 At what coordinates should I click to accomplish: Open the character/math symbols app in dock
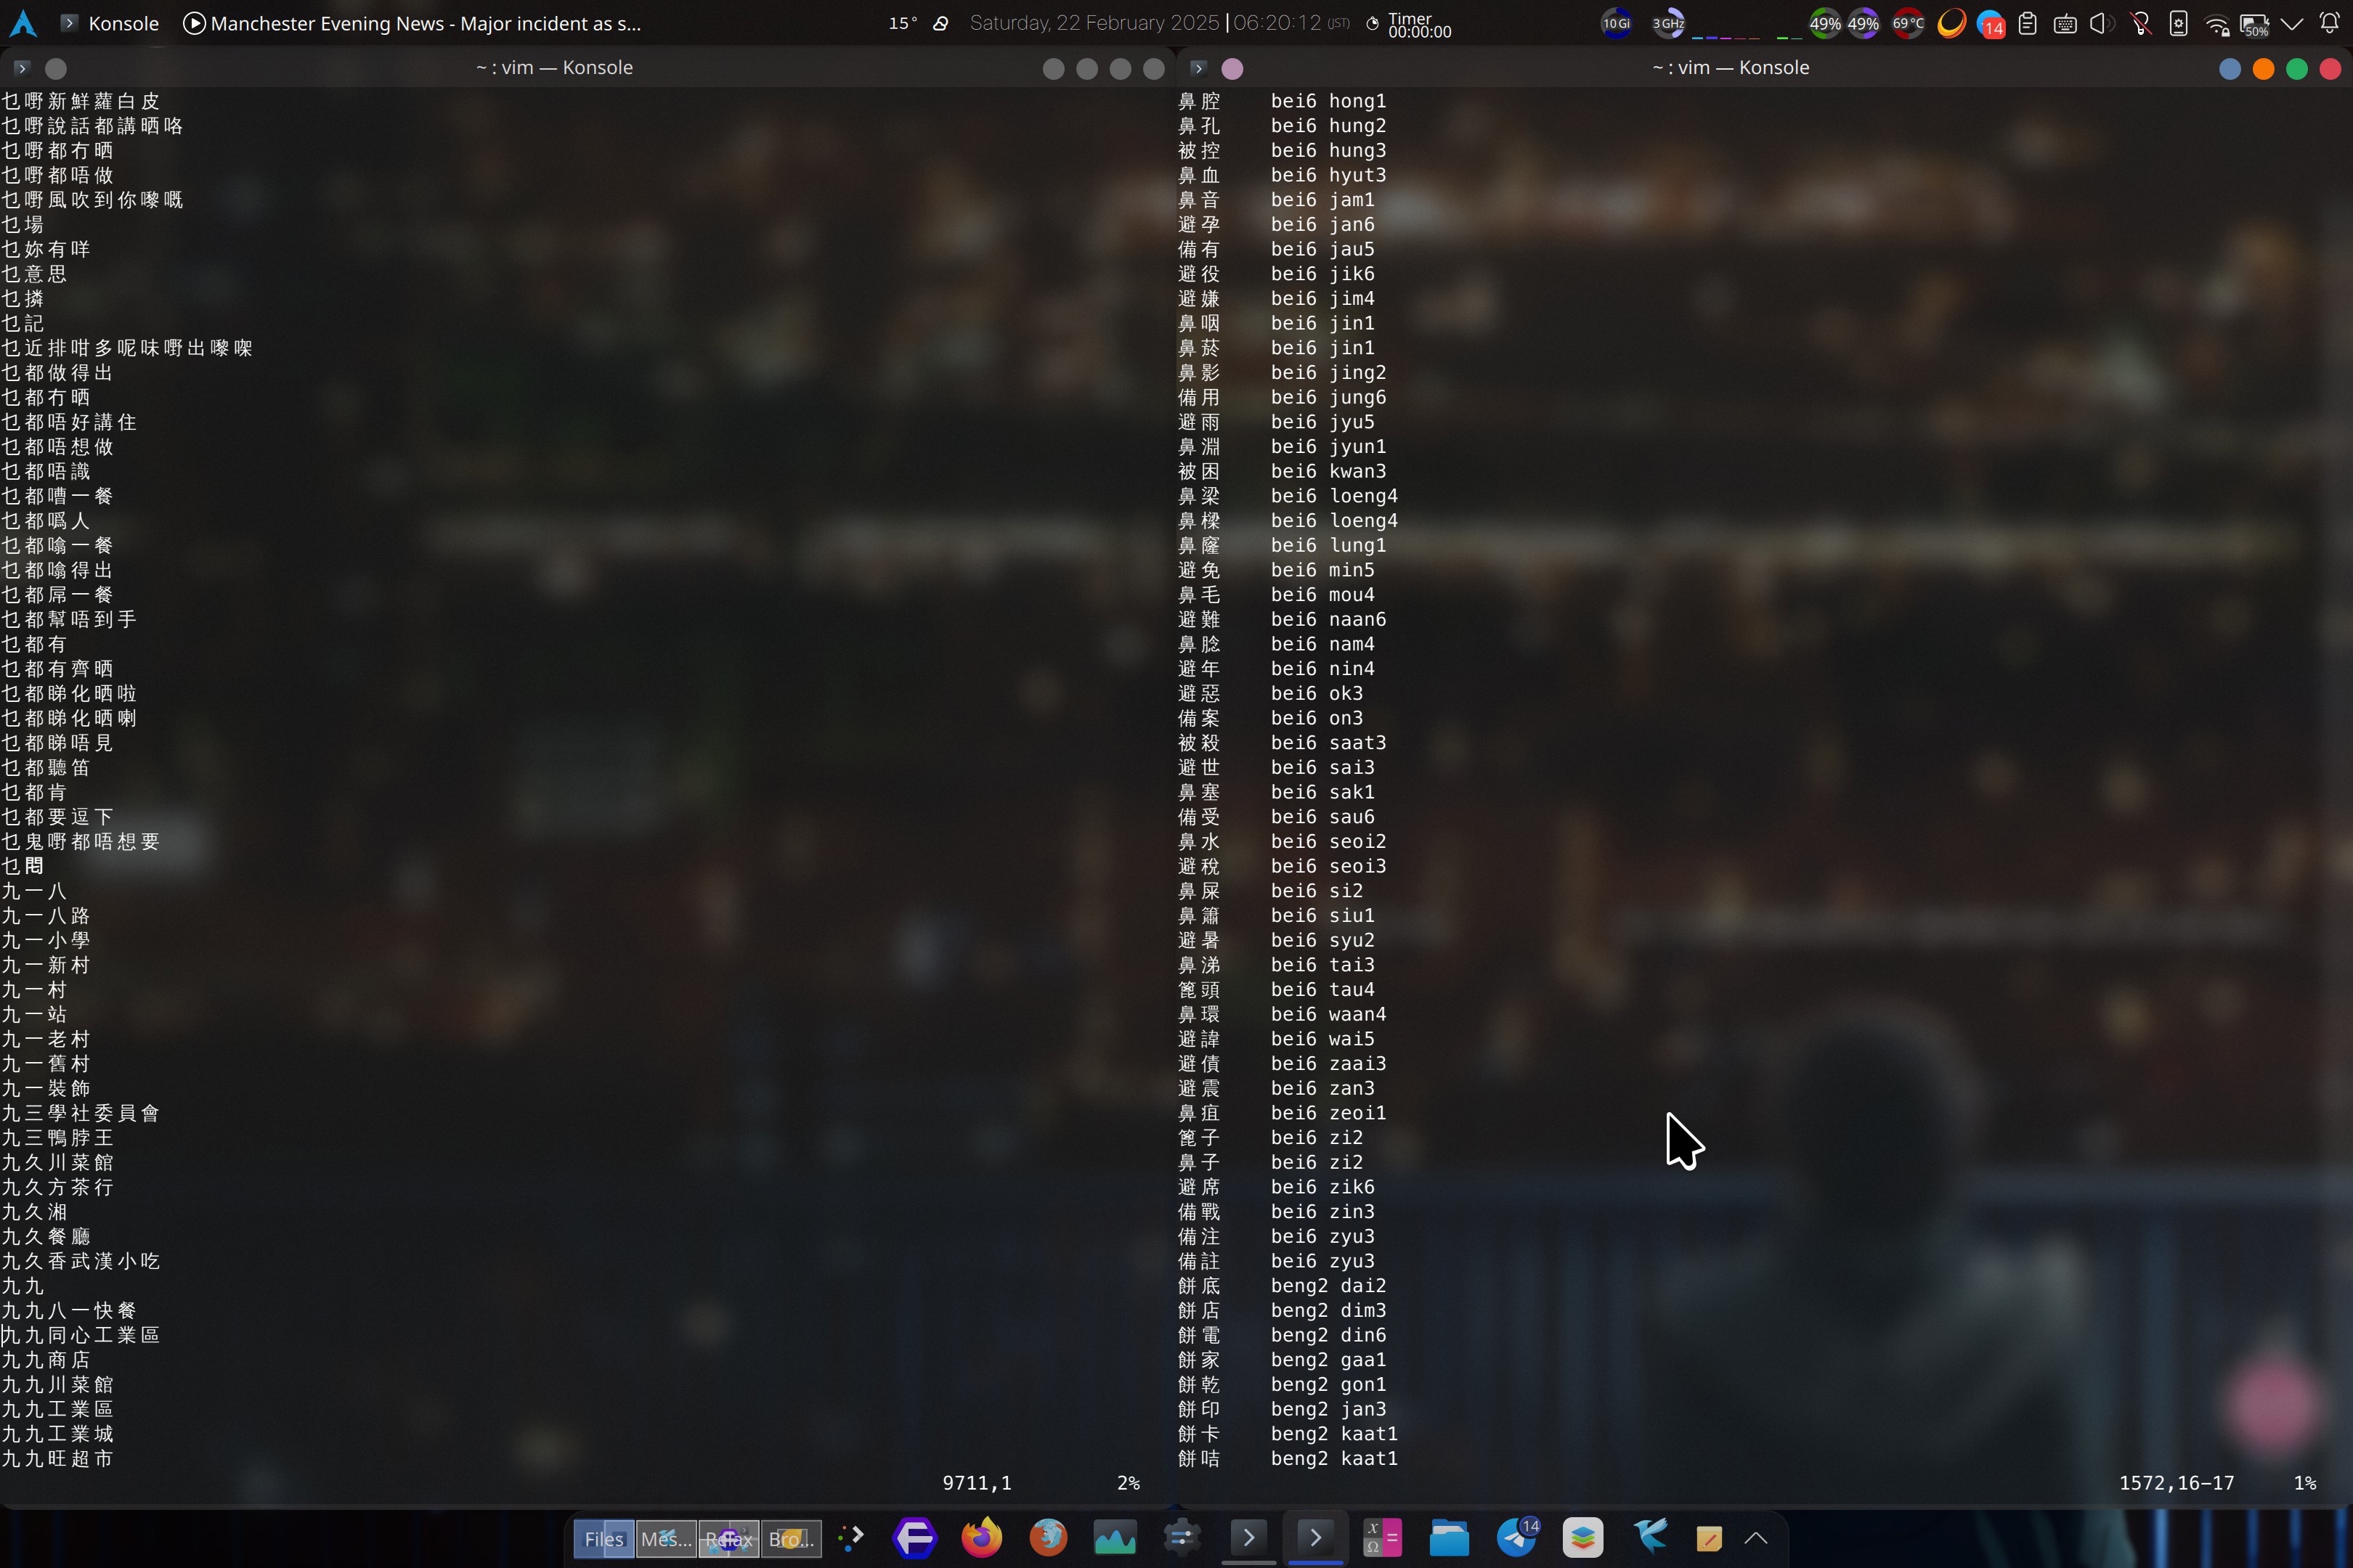click(x=1381, y=1538)
